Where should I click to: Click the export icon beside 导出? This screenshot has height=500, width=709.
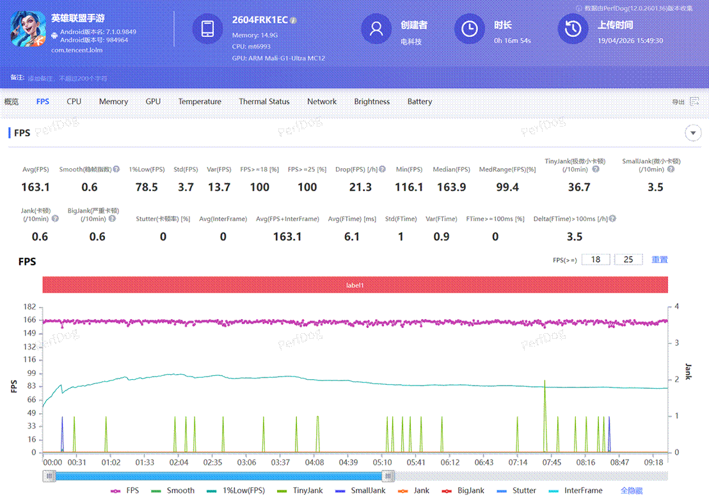click(694, 102)
